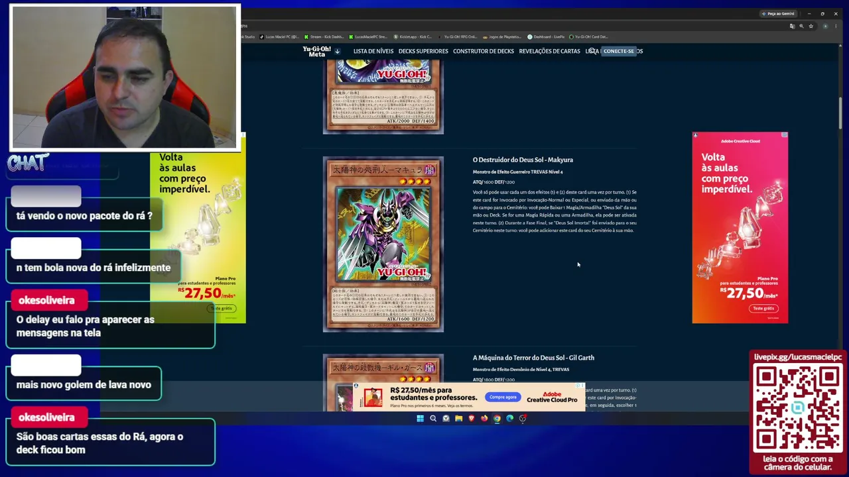Click the top card image showing ATK/2000 DEF/1400

(x=383, y=97)
